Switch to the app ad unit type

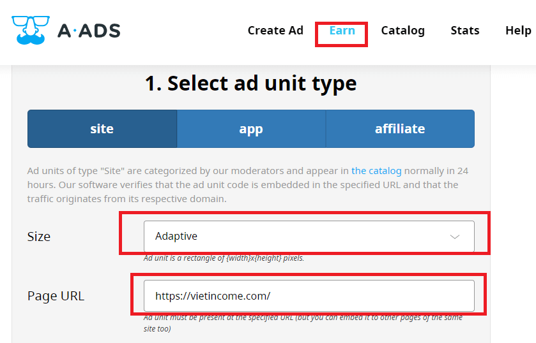point(251,129)
